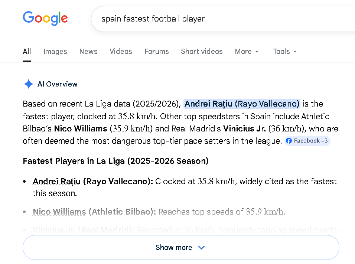Open the Facebook +3 sources chip
Viewport: 355px width, 264px height.
click(x=307, y=141)
